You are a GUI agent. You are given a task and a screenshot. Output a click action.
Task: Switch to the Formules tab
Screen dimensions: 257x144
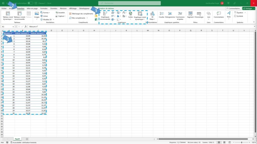point(44,8)
